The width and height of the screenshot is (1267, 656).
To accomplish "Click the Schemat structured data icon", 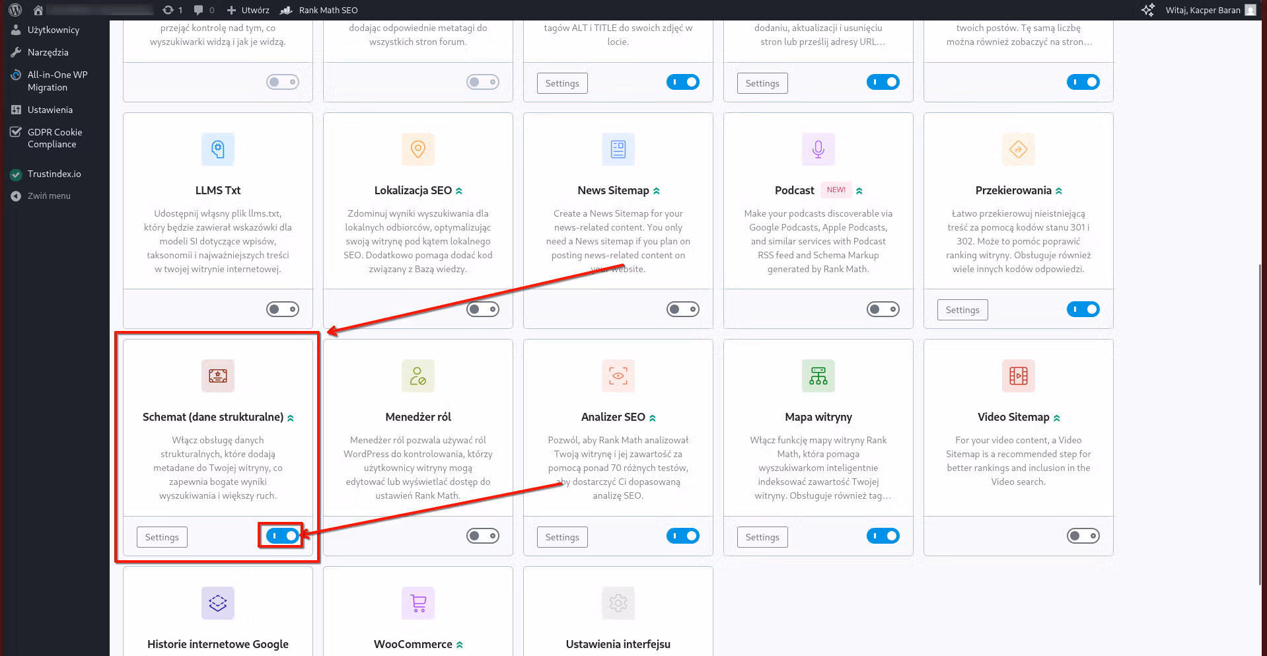I will point(217,375).
